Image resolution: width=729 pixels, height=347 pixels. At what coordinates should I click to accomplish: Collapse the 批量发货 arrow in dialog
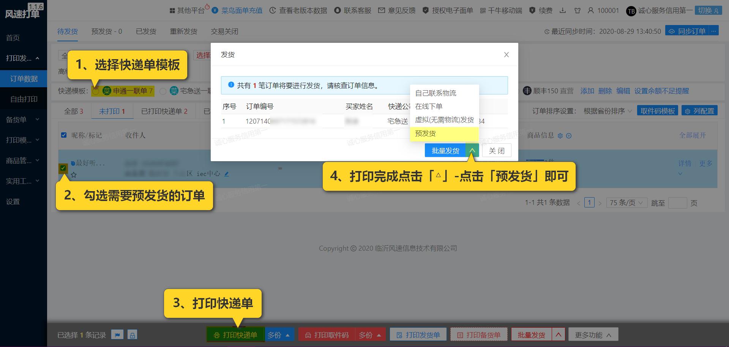point(472,150)
